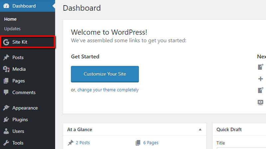Click the Plugins plug icon
The image size is (266, 149).
(x=6, y=120)
